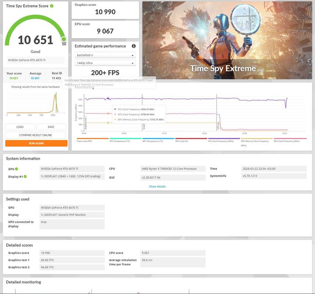Click the Graphics score value 10 990 at top
Image resolution: width=315 pixels, height=294 pixels.
105,12
